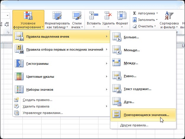
Task: Open the Условное форматирование dropdown button
Action: [x=28, y=20]
